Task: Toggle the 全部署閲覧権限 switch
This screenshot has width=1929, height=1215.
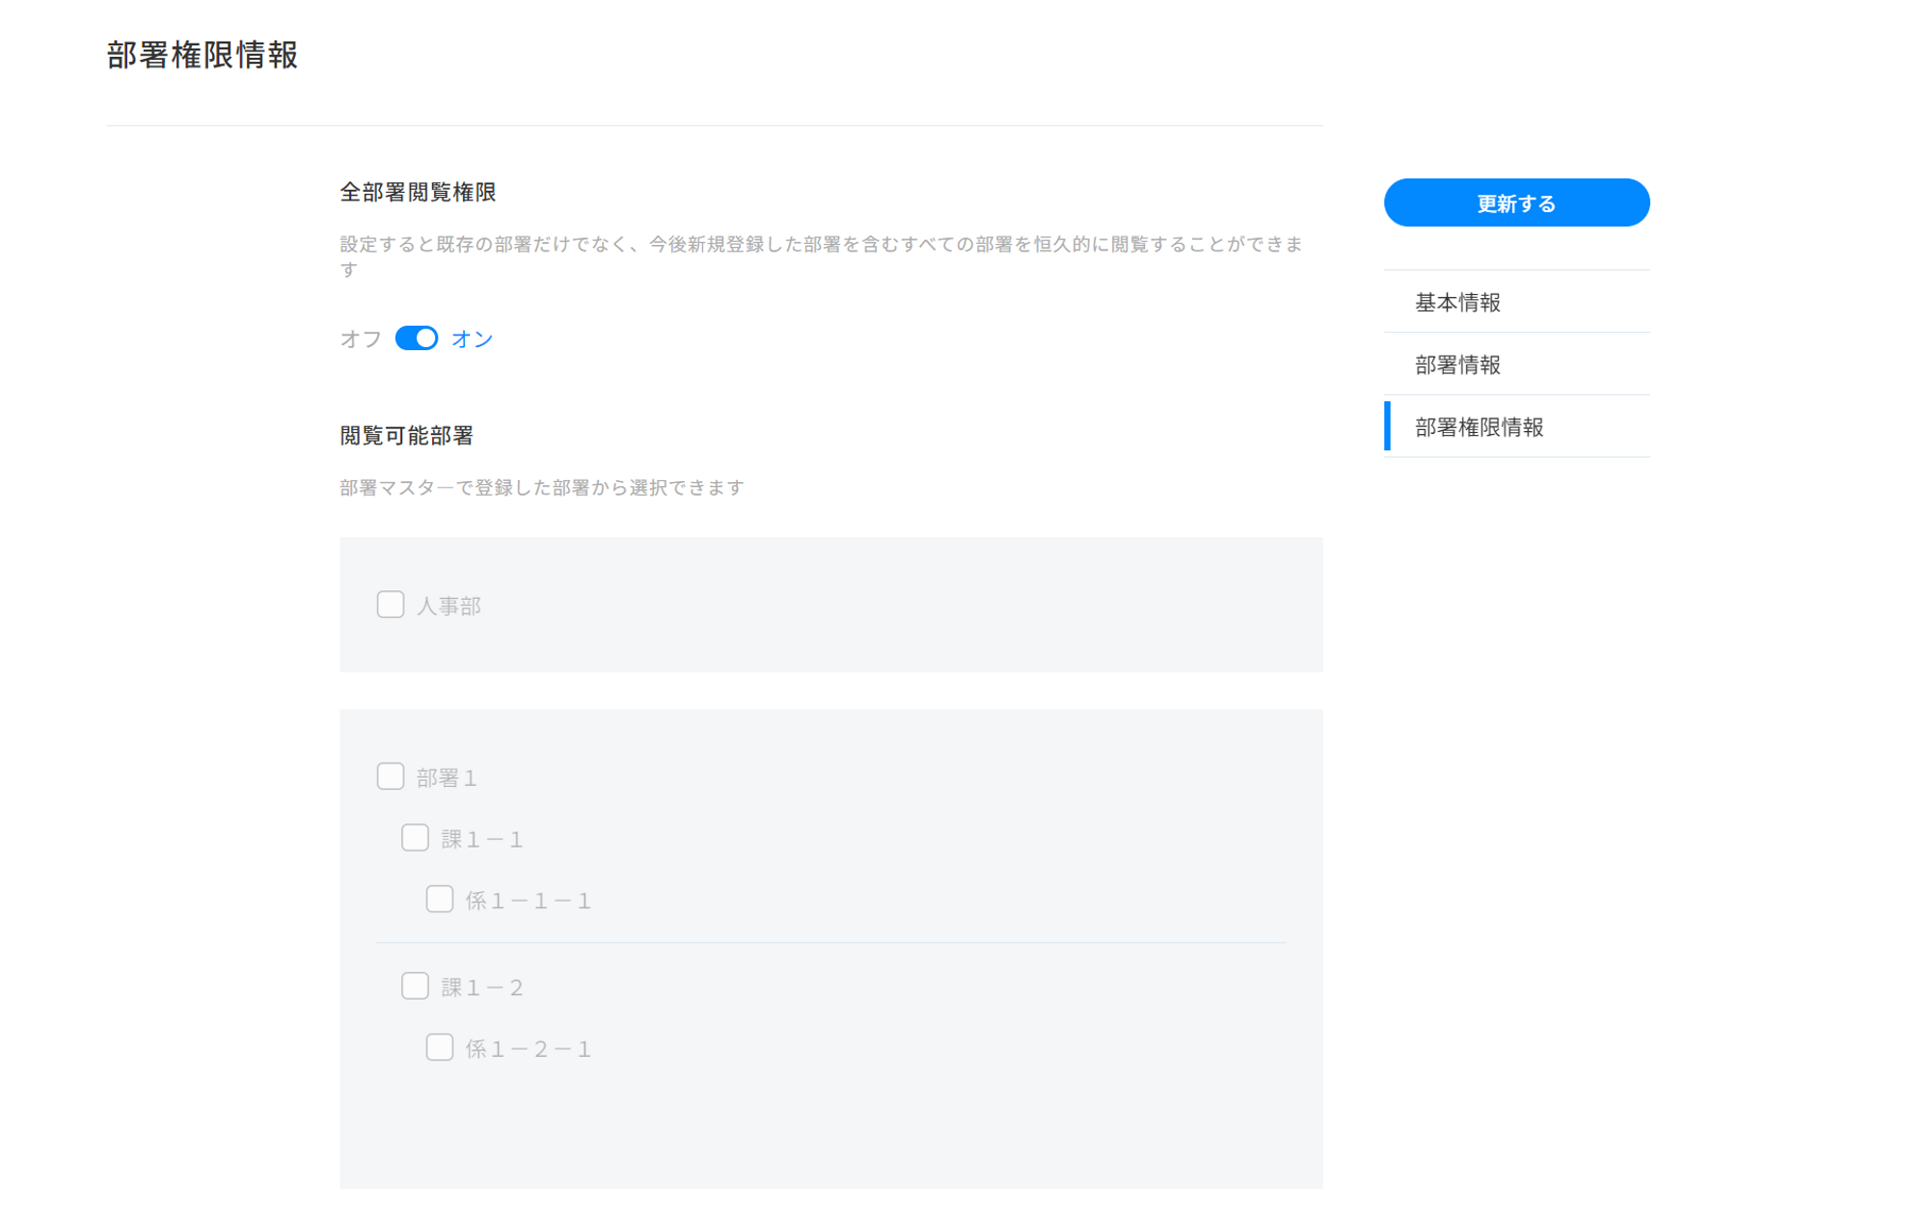Action: point(417,338)
